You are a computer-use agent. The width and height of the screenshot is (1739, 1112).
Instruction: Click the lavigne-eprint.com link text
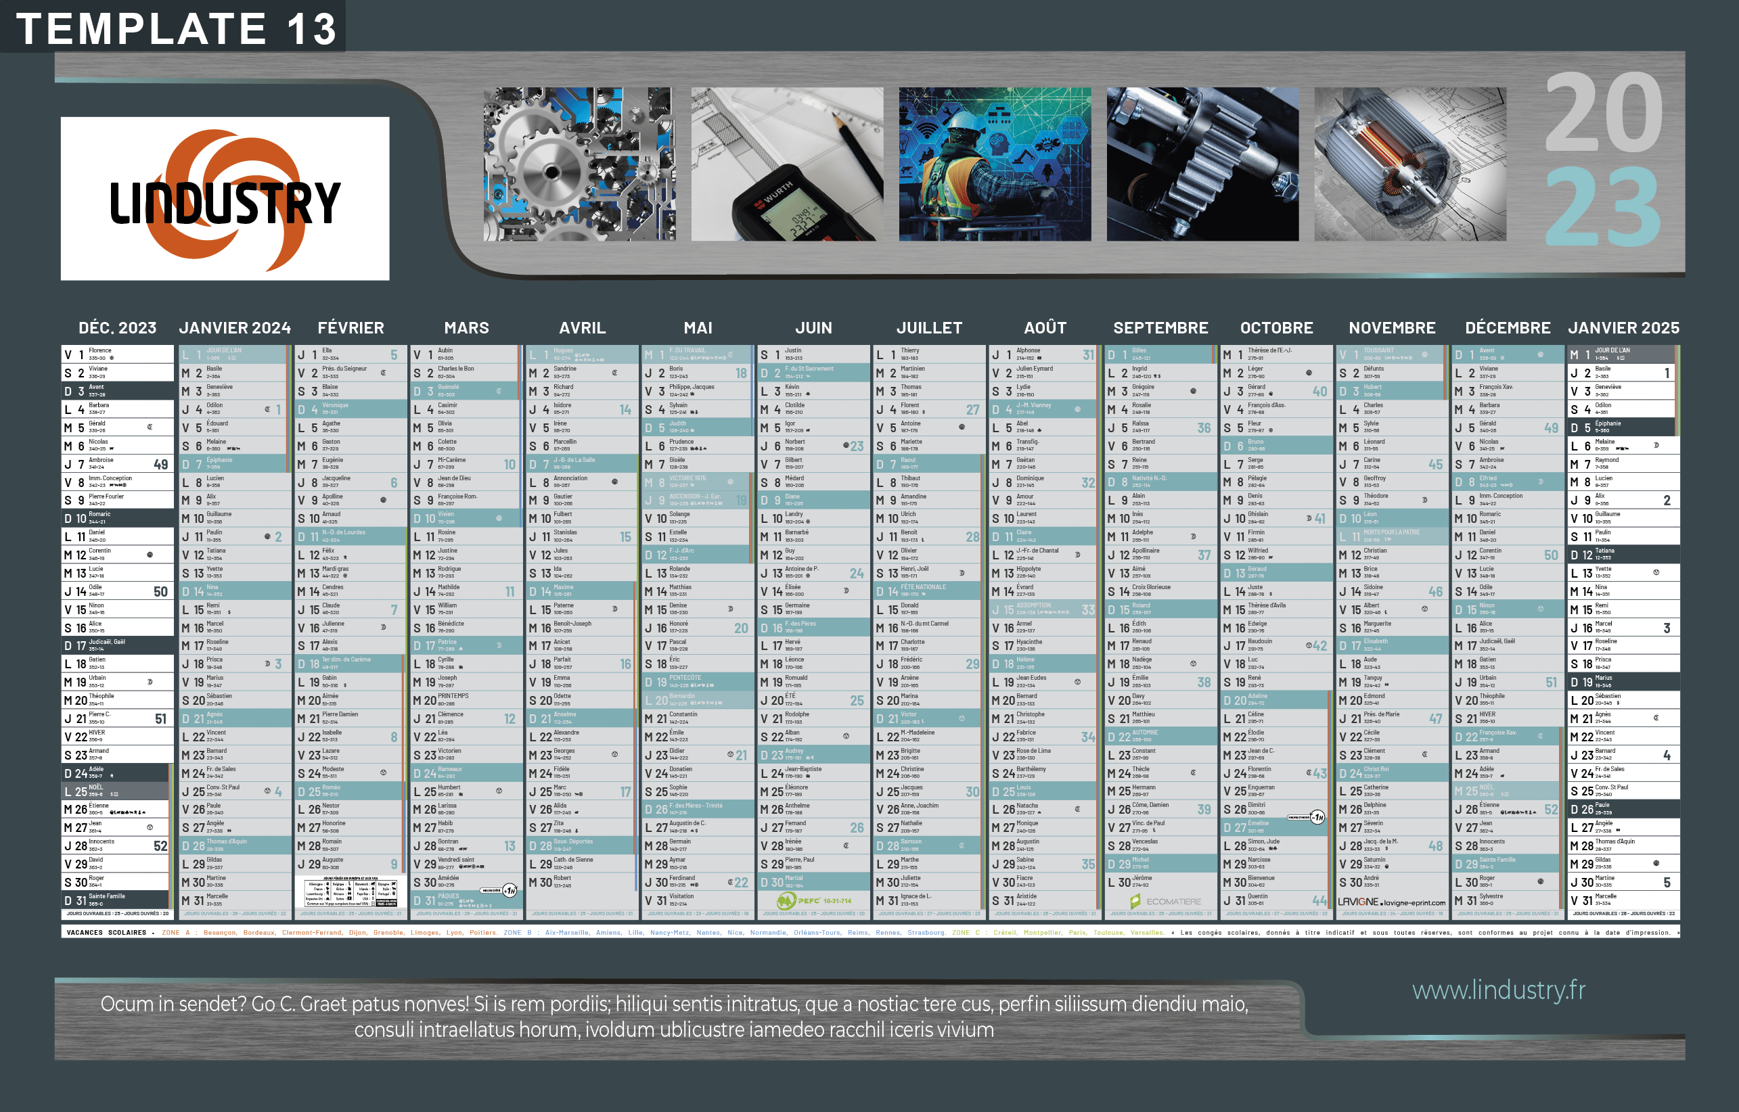pos(1416,902)
